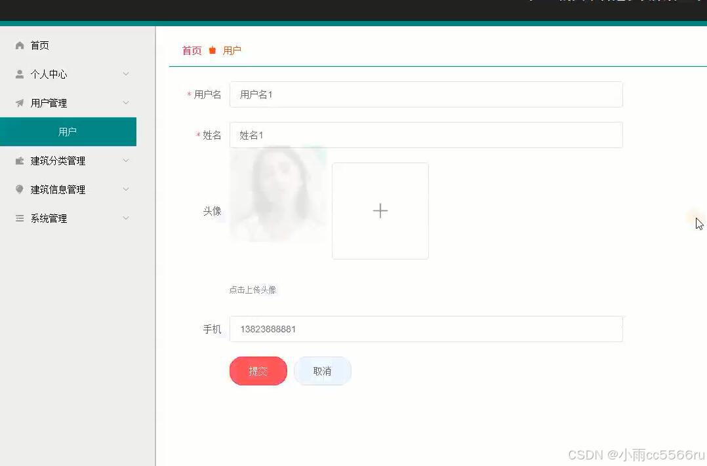This screenshot has height=466, width=707.
Task: Click the 手机 phone number input field
Action: click(x=426, y=329)
